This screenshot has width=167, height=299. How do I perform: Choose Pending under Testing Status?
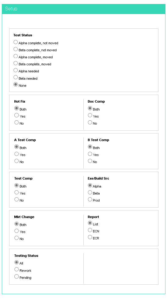pos(16,276)
